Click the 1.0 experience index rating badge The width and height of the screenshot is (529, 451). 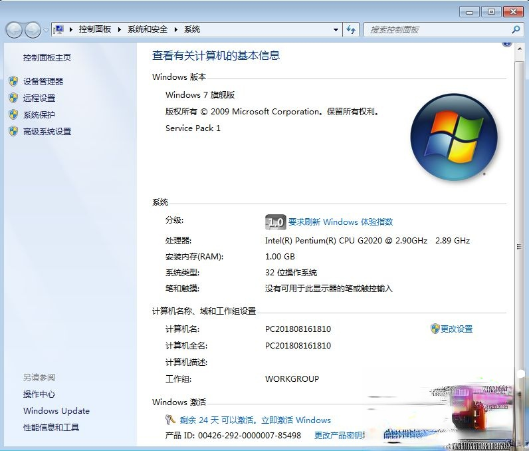pyautogui.click(x=276, y=222)
